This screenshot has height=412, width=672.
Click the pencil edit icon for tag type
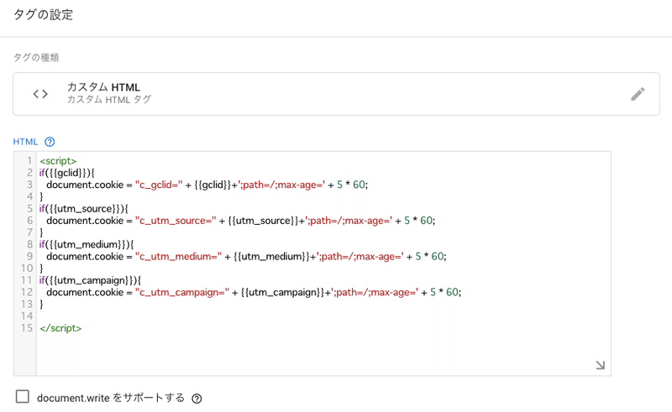click(x=638, y=94)
